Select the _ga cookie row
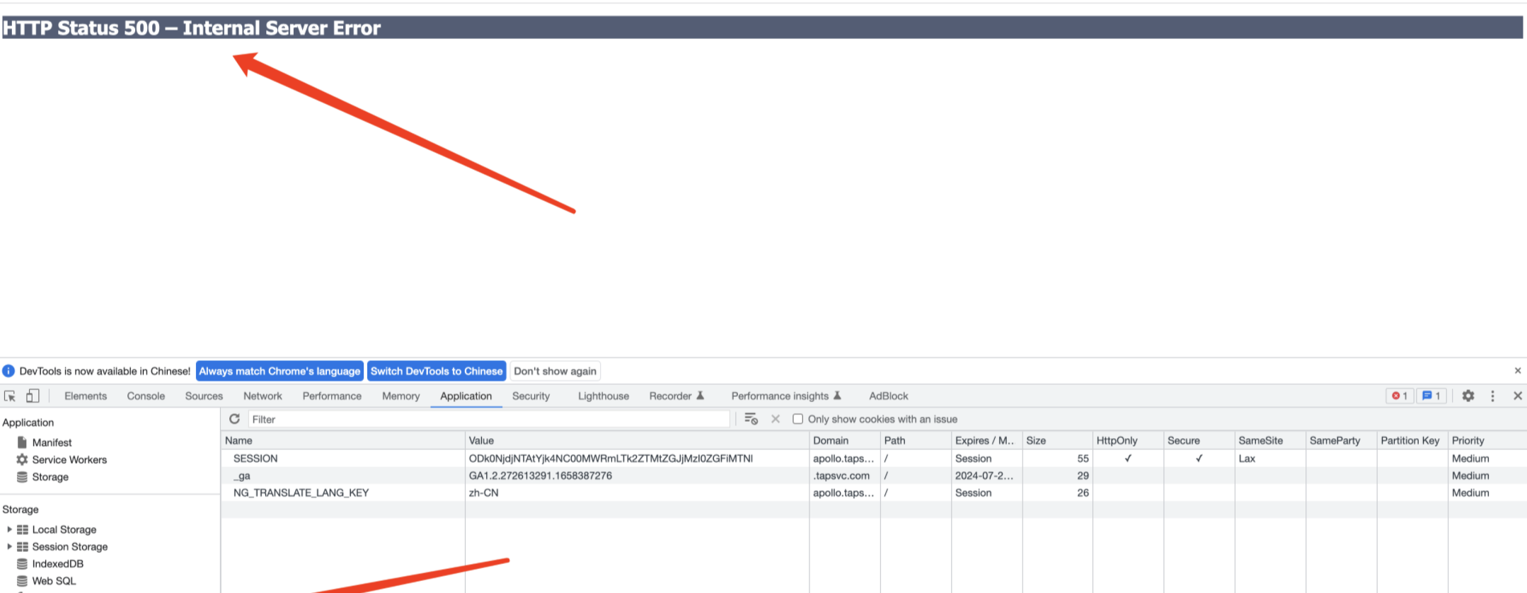Viewport: 1527px width, 593px height. coord(874,476)
